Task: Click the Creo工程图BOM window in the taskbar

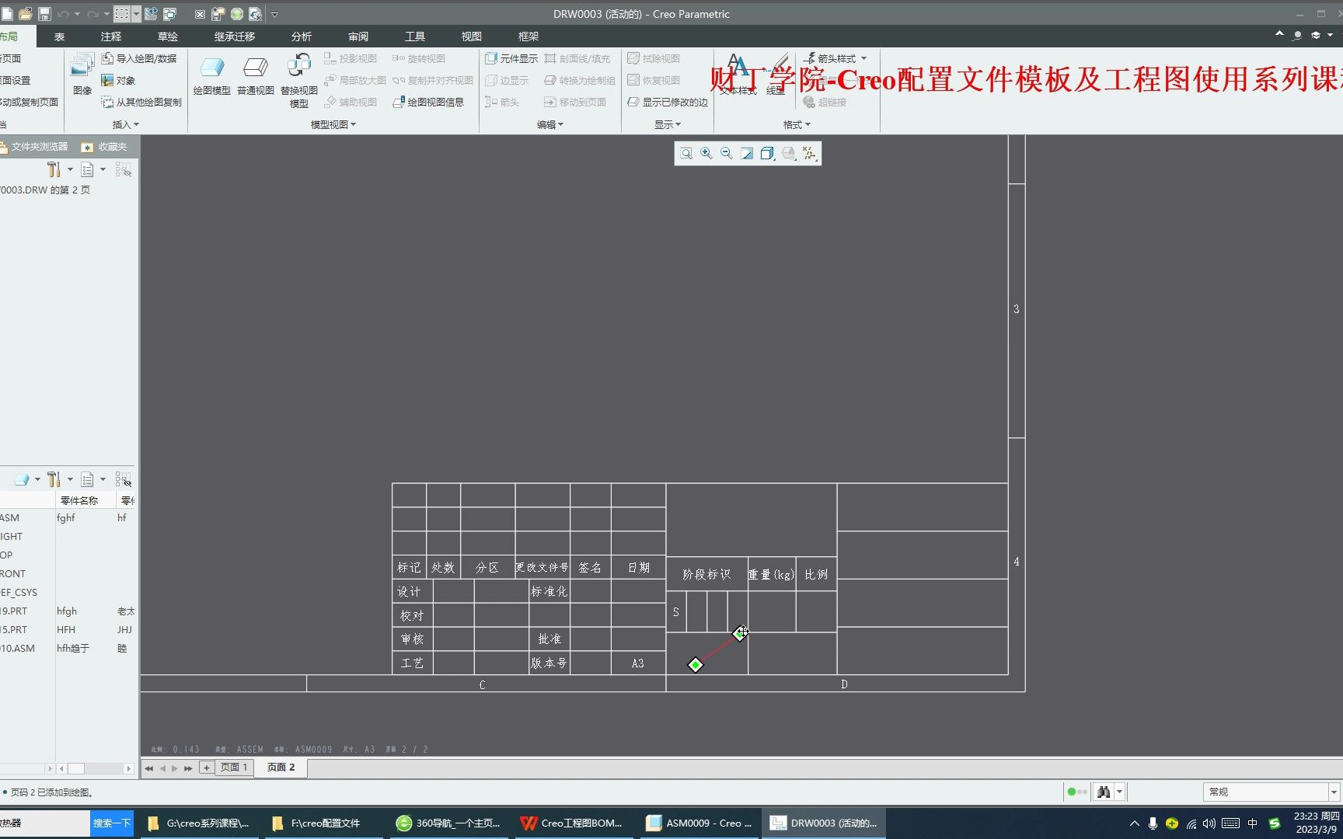Action: 574,823
